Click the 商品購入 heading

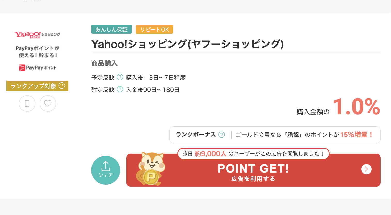pos(104,63)
